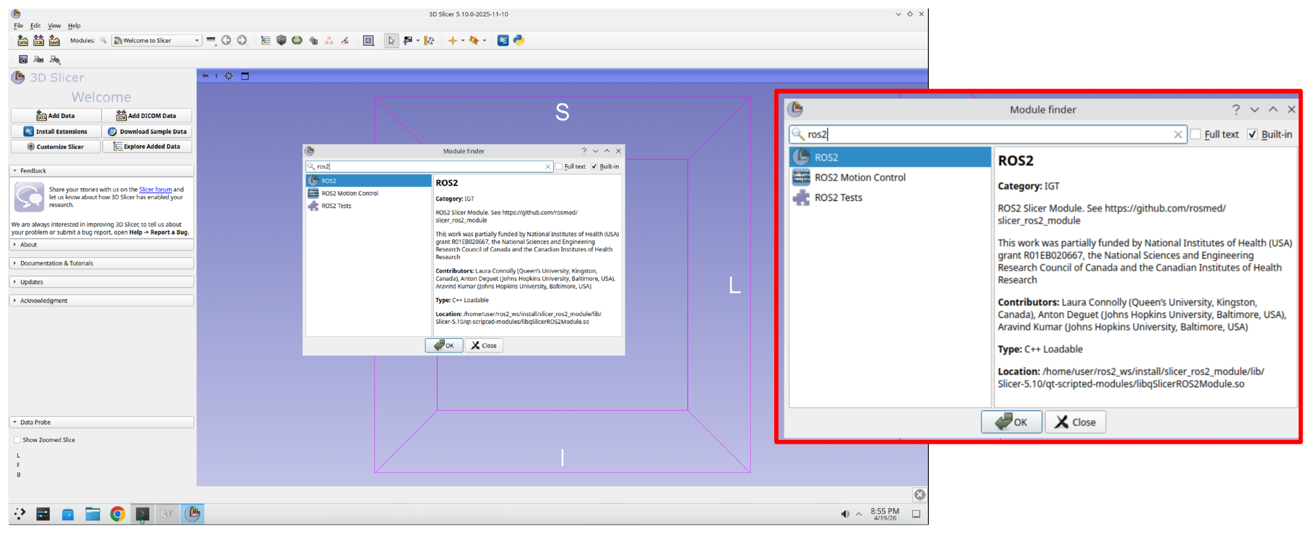Open the Python console icon

[x=519, y=41]
